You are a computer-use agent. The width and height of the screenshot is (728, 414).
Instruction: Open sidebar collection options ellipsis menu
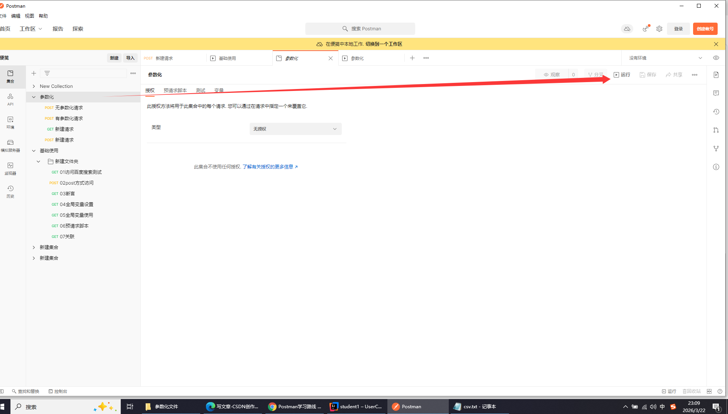point(133,73)
